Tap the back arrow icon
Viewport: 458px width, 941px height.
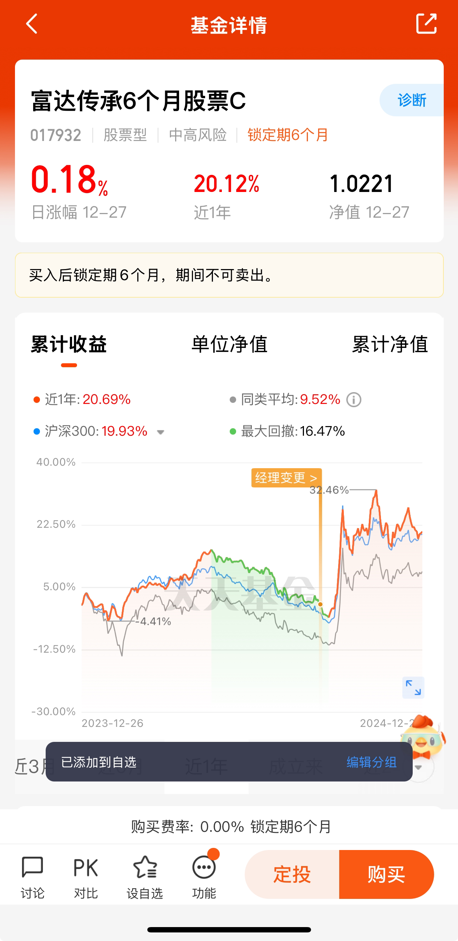pyautogui.click(x=32, y=24)
